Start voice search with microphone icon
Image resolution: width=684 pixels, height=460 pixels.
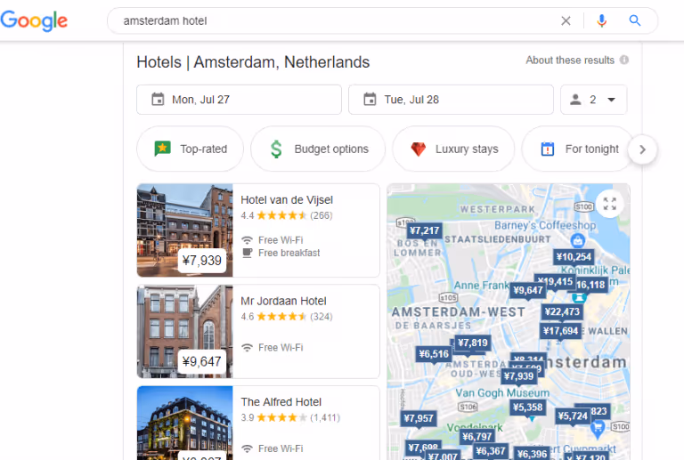[x=601, y=20]
